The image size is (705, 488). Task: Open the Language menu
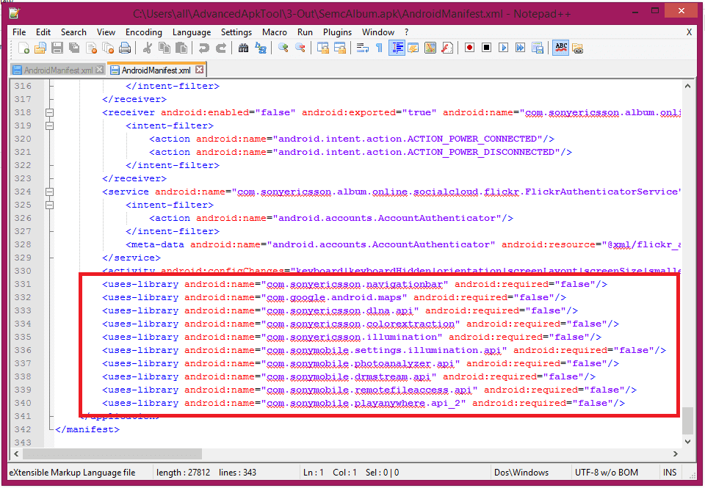click(x=192, y=32)
